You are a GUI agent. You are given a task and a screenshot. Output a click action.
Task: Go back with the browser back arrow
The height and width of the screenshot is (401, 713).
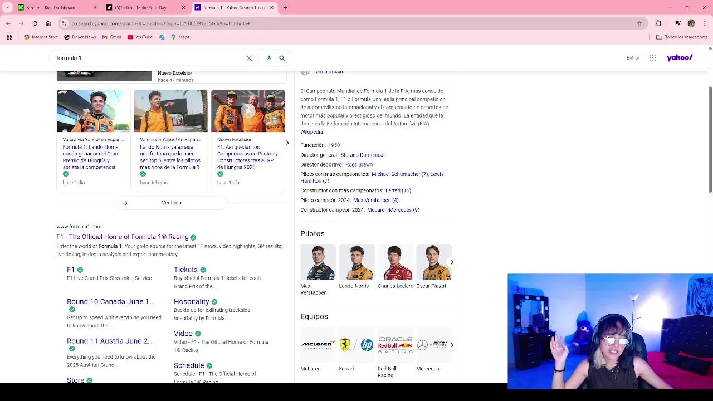[8, 23]
